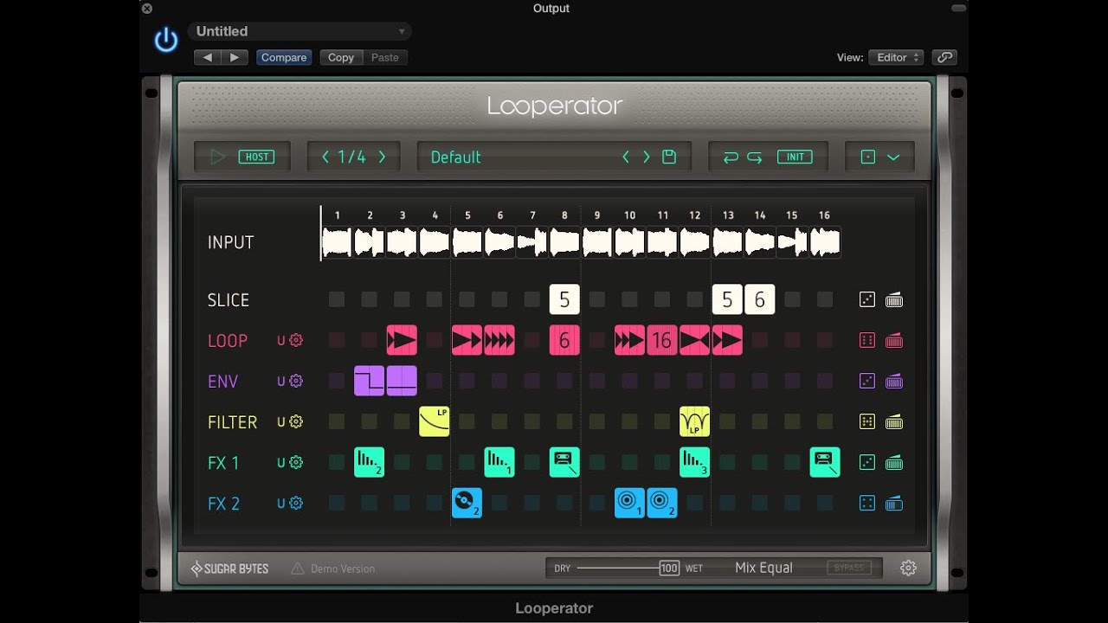The image size is (1108, 623).
Task: Clear the SLICE row with eraser icon
Action: click(x=894, y=299)
